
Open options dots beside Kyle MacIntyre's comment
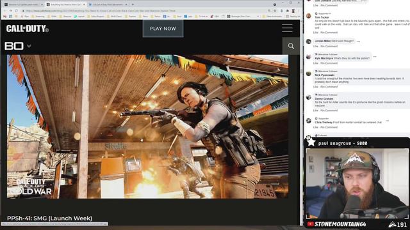(x=375, y=57)
